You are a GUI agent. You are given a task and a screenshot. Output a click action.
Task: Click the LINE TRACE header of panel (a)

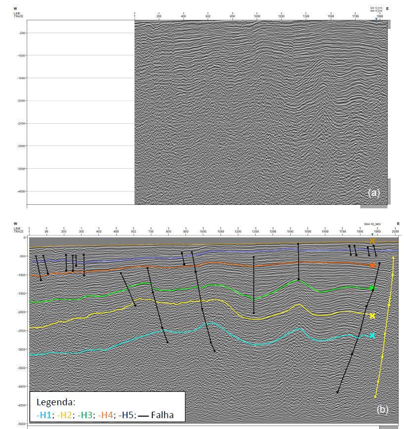pos(18,15)
